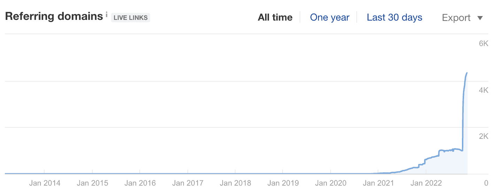Click the Jan 2014 axis label

tap(45, 183)
